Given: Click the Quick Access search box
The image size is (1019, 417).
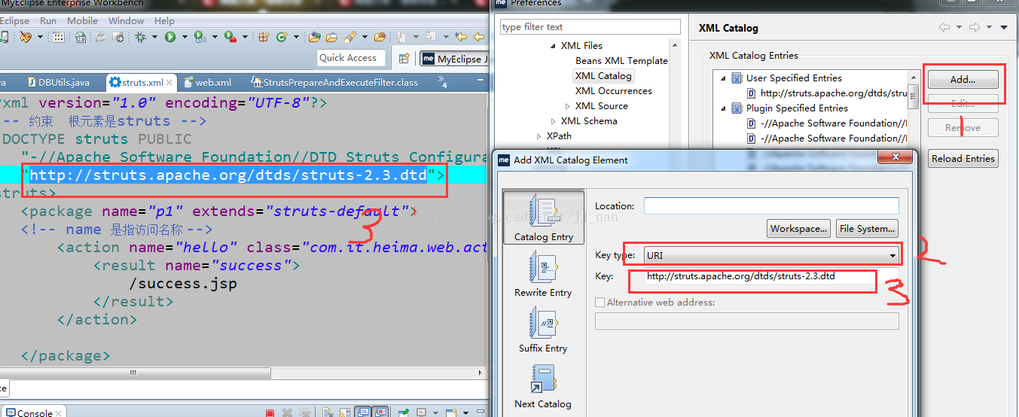Looking at the screenshot, I should pyautogui.click(x=351, y=57).
